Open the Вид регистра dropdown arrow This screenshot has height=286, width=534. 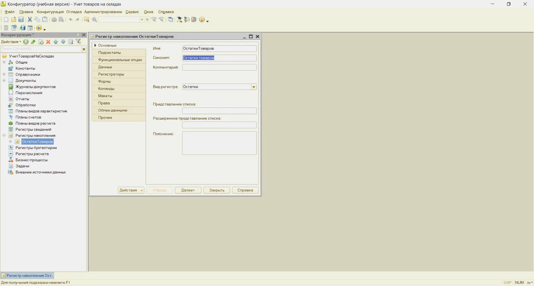pos(254,87)
